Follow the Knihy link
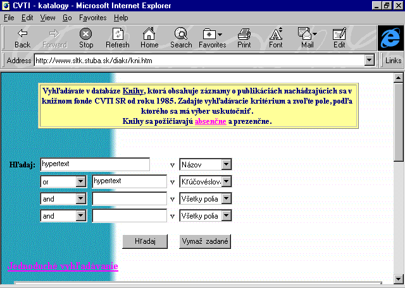The width and height of the screenshot is (405, 288). (x=133, y=91)
